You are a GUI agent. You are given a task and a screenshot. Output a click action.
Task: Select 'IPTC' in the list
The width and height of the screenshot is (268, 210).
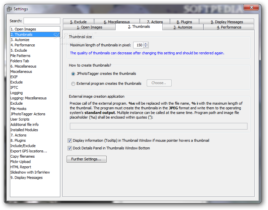point(35,87)
